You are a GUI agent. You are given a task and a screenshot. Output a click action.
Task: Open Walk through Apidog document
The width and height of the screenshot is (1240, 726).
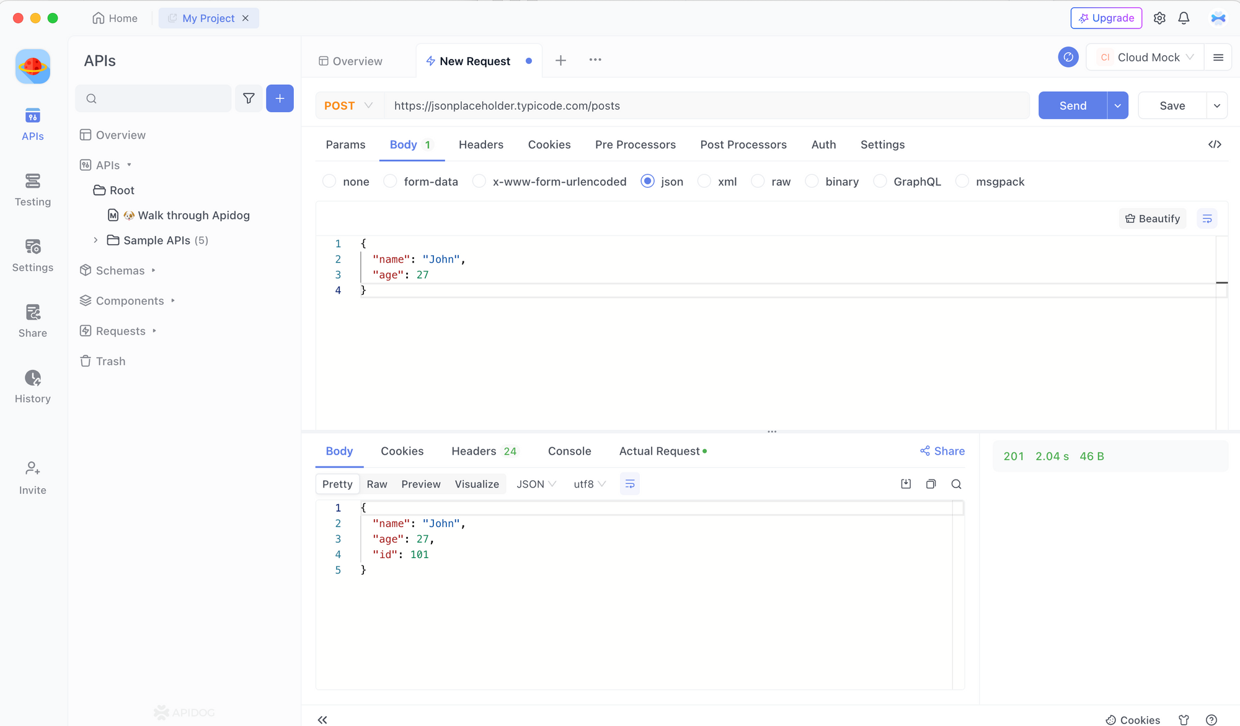coord(179,215)
